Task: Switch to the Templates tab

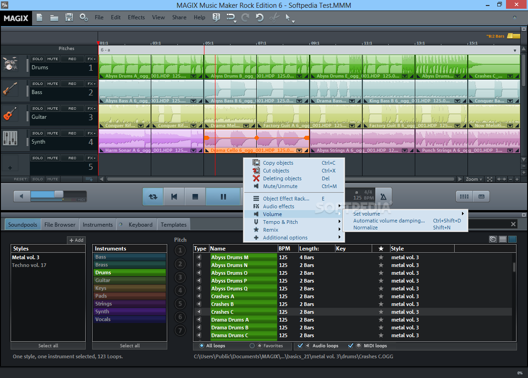Action: click(x=173, y=225)
